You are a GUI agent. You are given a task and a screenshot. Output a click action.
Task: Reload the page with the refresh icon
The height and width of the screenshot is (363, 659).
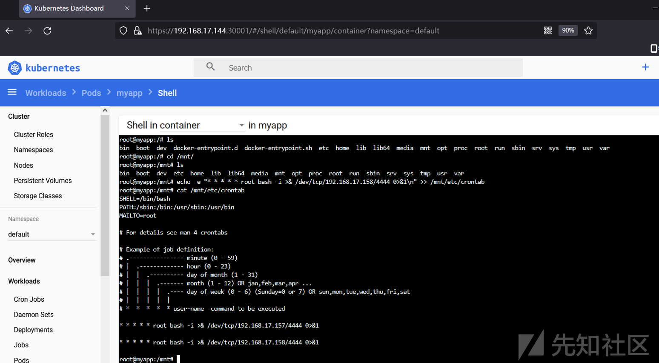point(47,31)
